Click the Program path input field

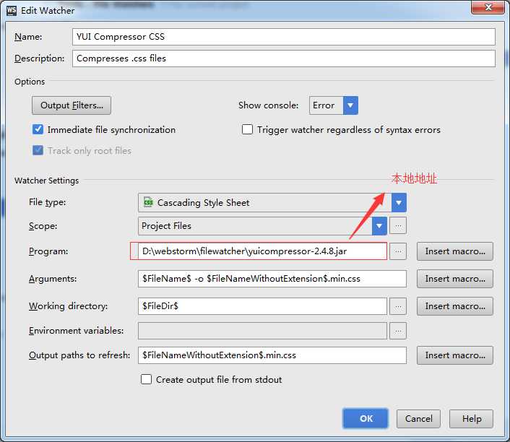(x=262, y=251)
